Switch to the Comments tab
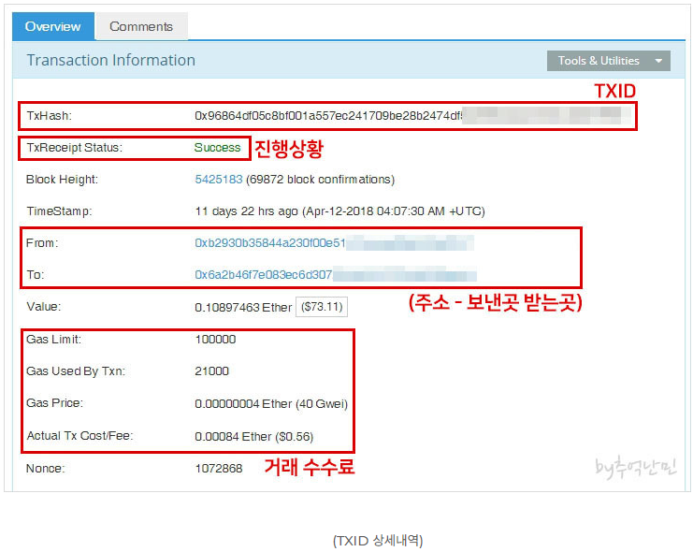The width and height of the screenshot is (693, 552). 141,26
